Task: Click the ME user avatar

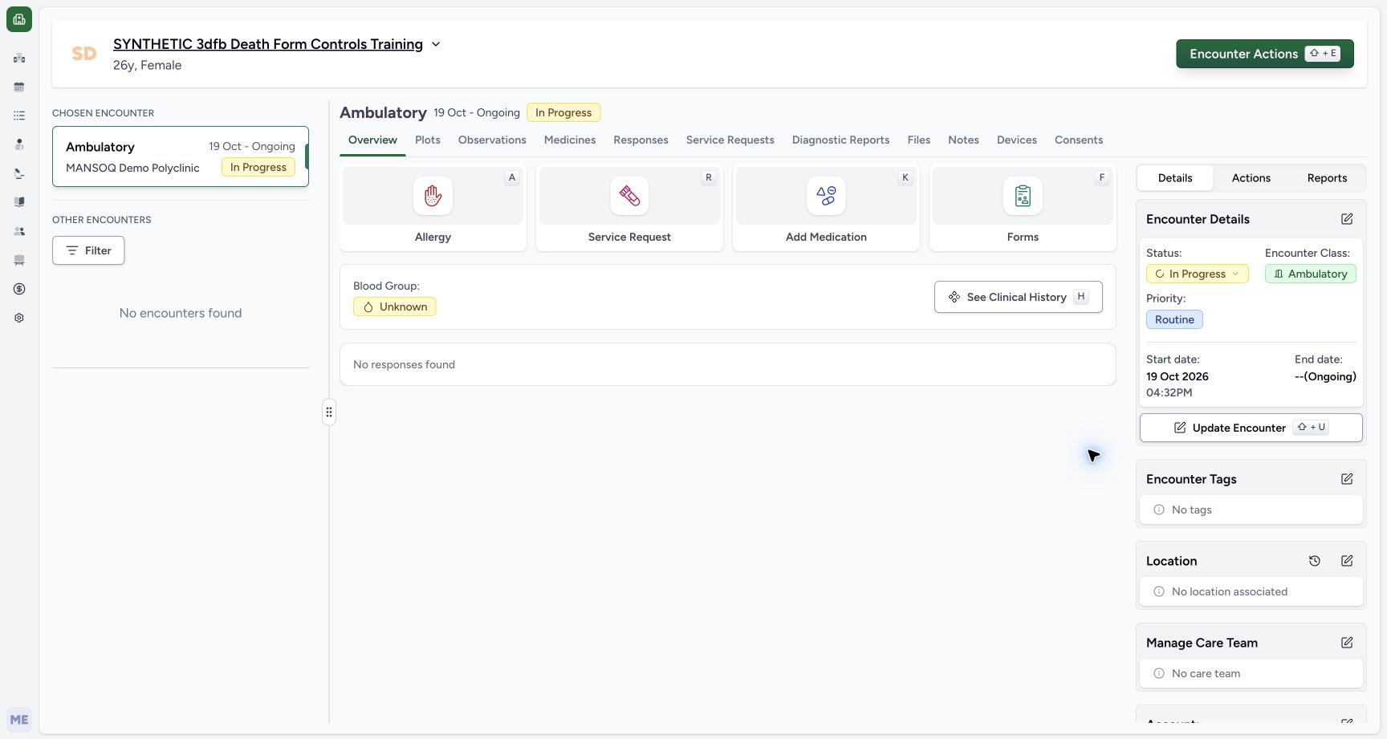Action: (19, 720)
